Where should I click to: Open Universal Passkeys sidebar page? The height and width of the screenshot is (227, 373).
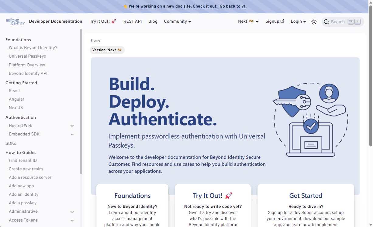click(27, 56)
